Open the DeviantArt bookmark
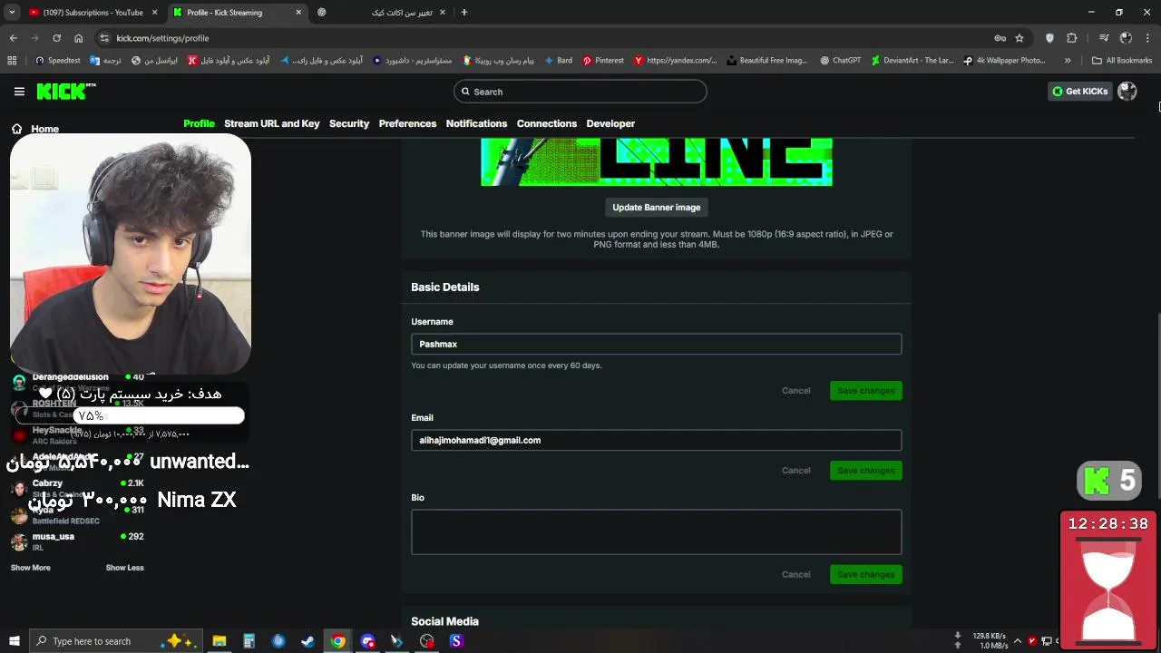Viewport: 1161px width, 653px height. [912, 61]
